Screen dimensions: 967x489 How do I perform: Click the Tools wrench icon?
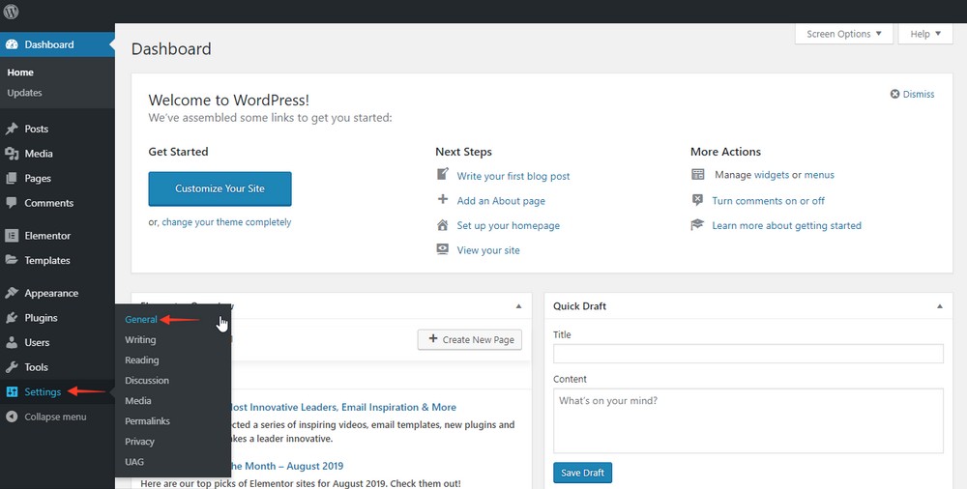(x=11, y=367)
